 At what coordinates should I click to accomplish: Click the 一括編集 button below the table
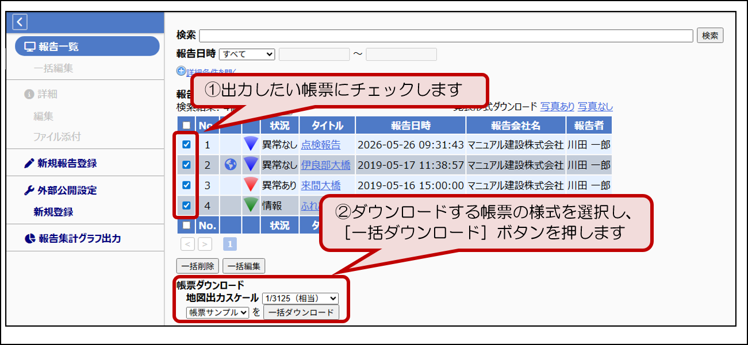click(x=244, y=266)
